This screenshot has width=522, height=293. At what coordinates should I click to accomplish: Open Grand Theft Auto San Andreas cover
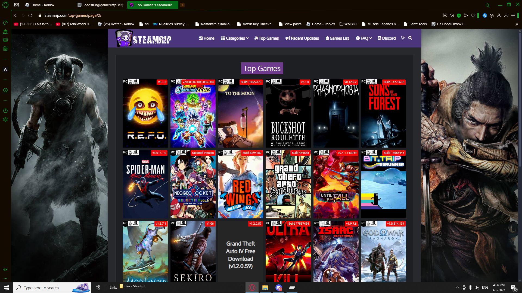click(288, 184)
